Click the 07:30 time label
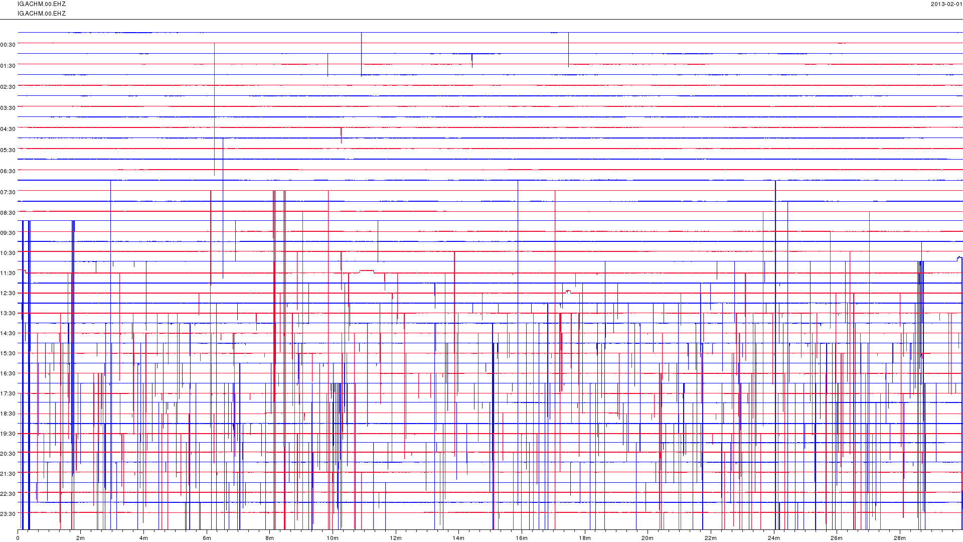Viewport: 963px width, 542px height. (8, 192)
